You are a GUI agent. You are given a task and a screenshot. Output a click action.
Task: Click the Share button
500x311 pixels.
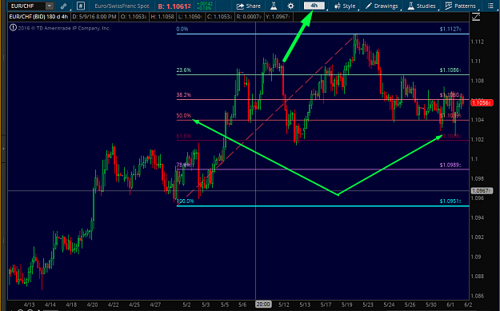point(249,6)
